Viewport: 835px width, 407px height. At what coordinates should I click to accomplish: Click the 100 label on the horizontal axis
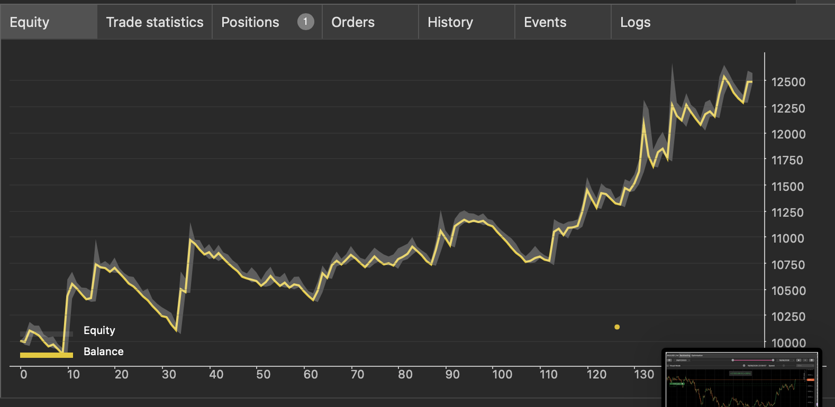pyautogui.click(x=502, y=374)
